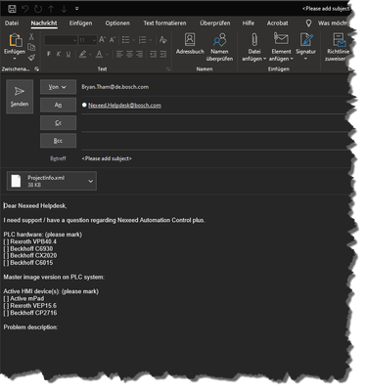Paste with the Einfügen clipboard icon

pyautogui.click(x=15, y=40)
